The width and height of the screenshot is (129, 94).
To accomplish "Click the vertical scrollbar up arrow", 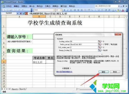I will coord(126,17).
